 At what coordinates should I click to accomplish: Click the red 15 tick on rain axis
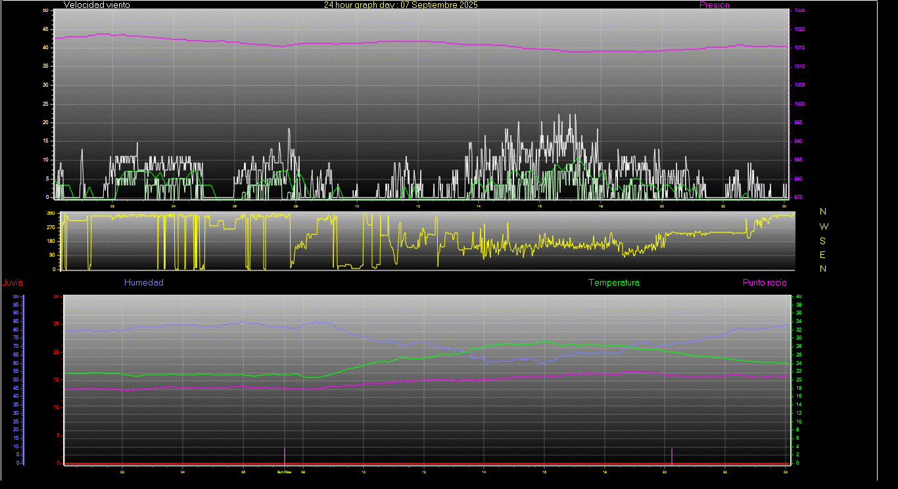[56, 380]
